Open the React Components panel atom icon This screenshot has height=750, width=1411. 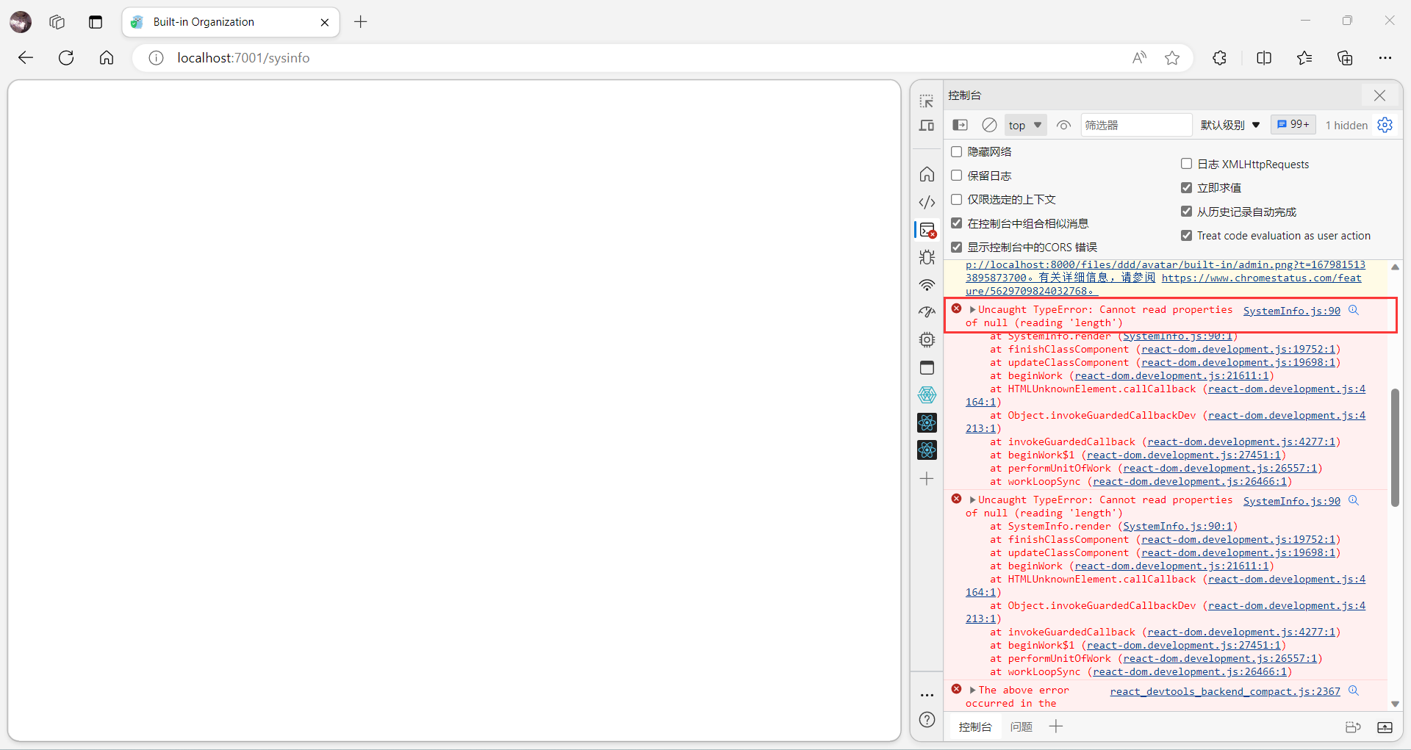[x=927, y=422]
